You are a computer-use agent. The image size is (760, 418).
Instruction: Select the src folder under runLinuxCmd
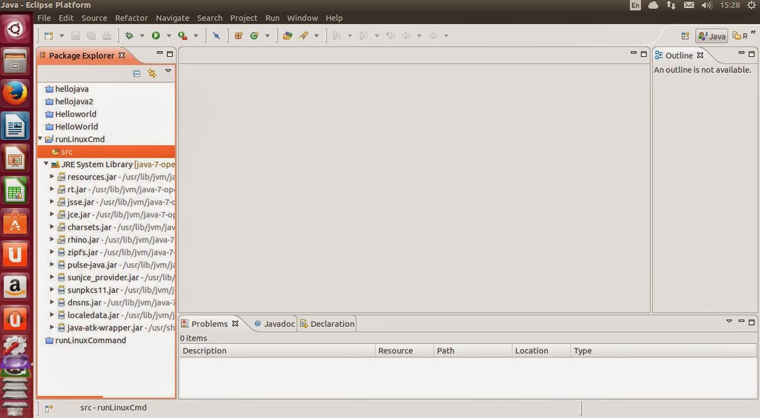coord(66,151)
